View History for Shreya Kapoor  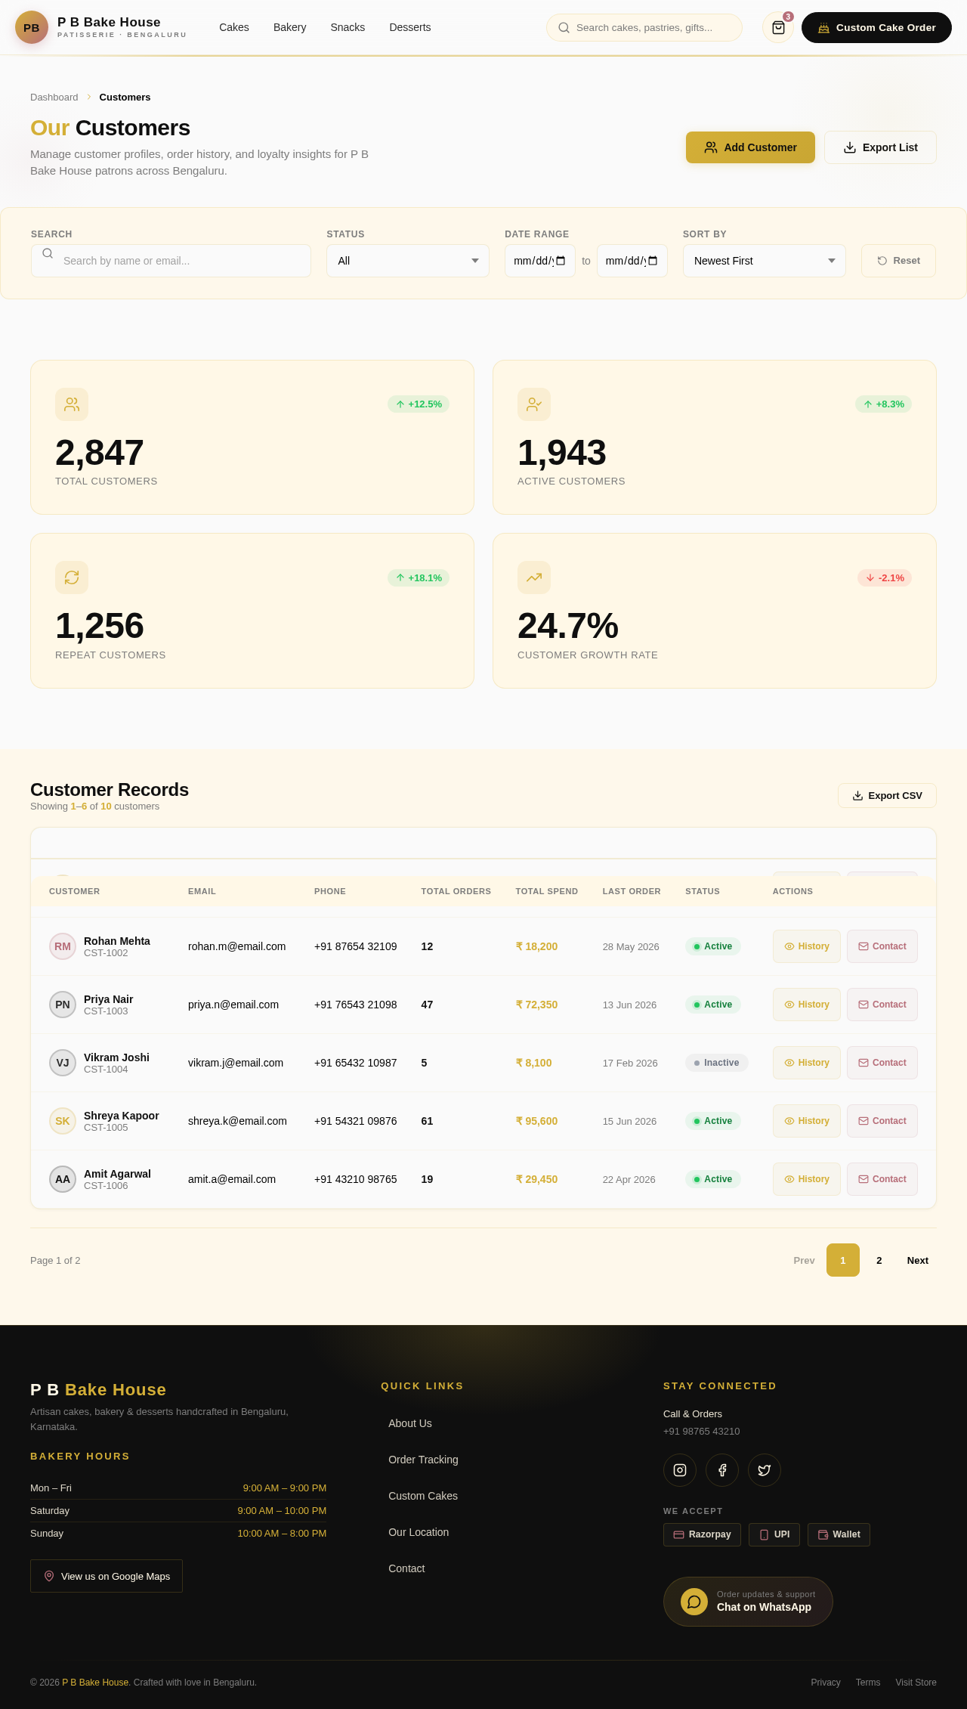pos(807,1121)
